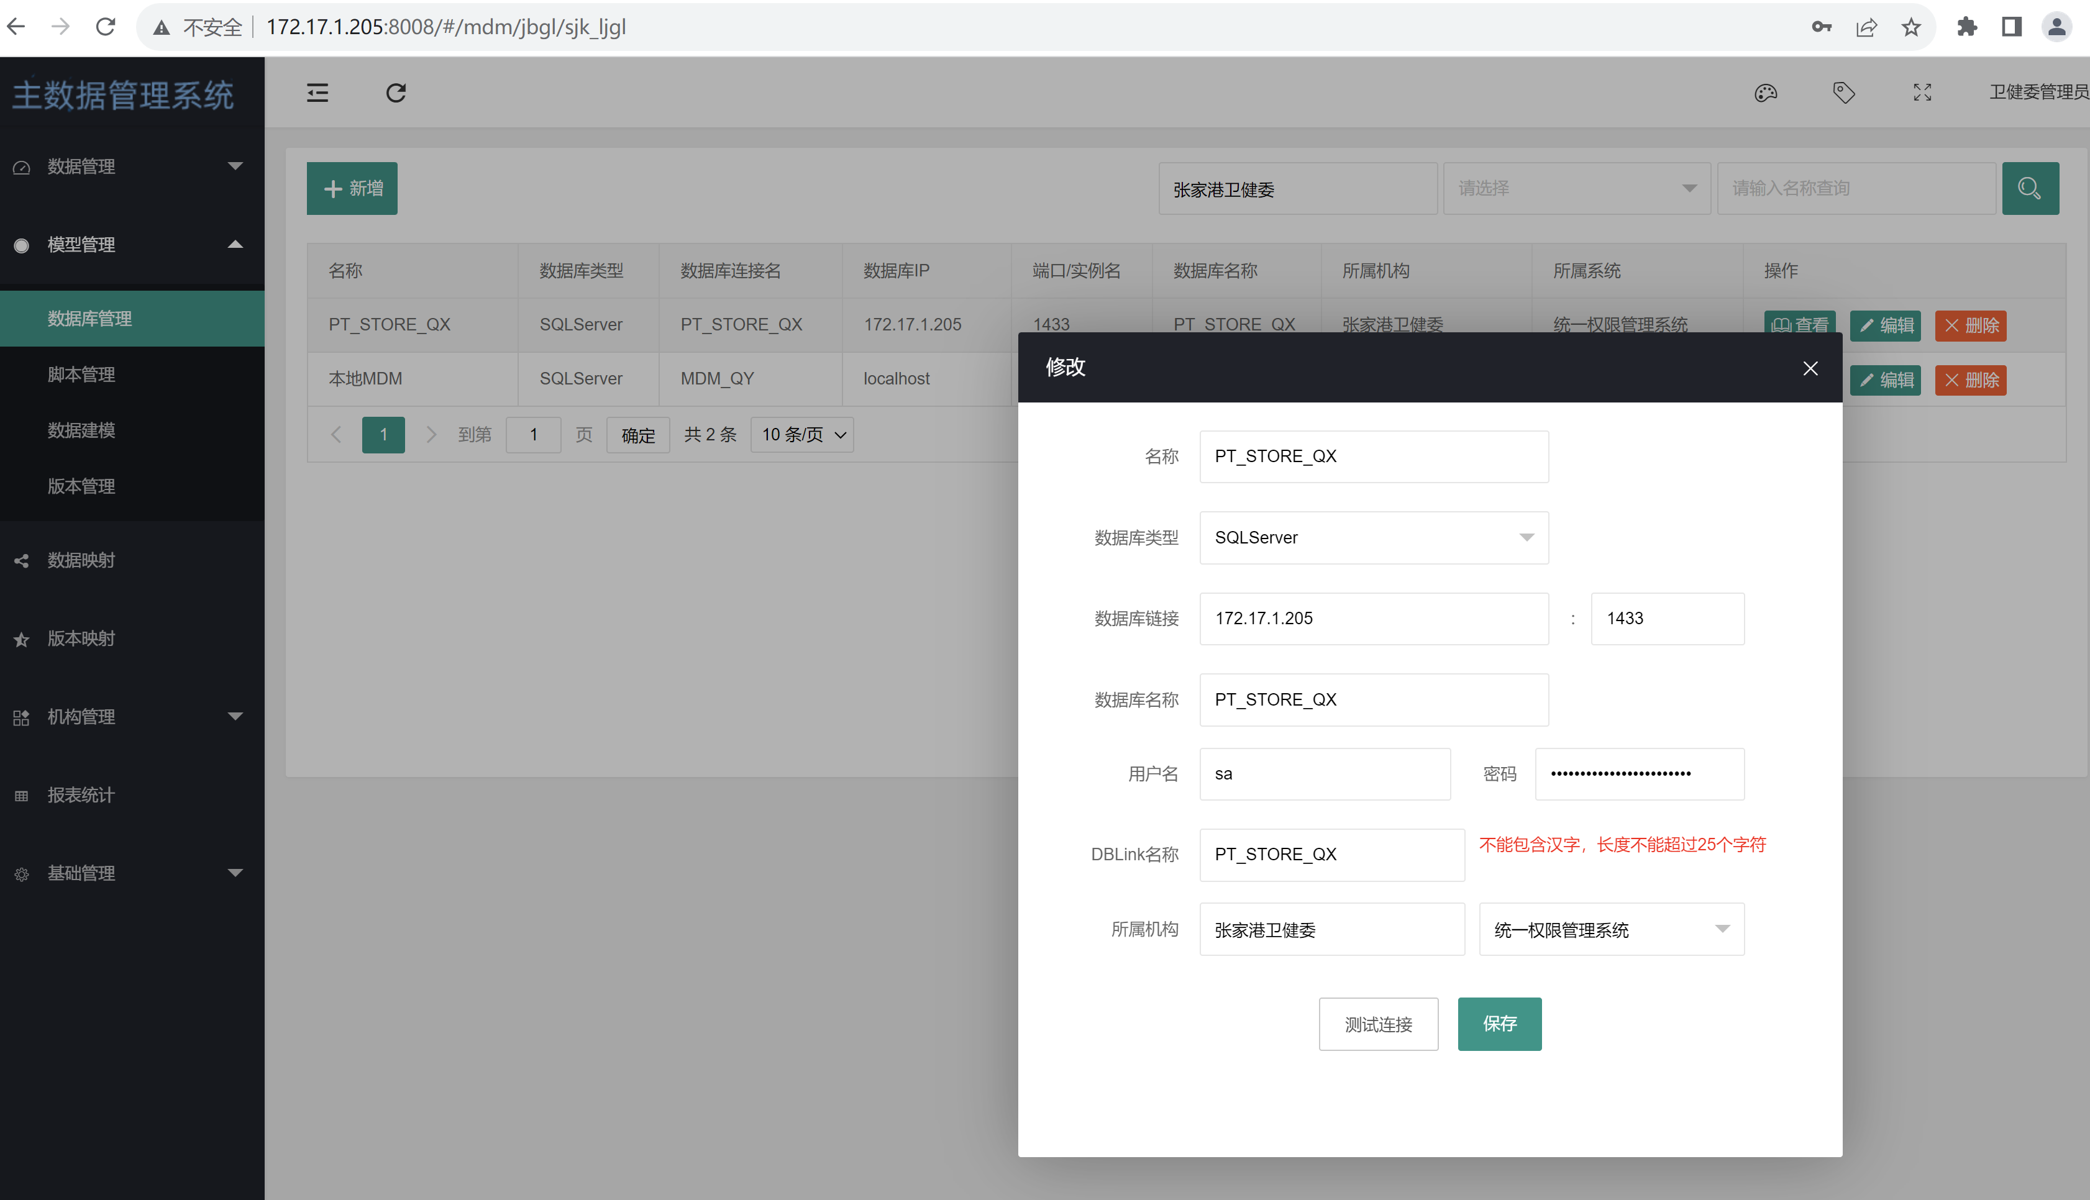Go to the next page arrow in pagination
The width and height of the screenshot is (2090, 1200).
click(430, 434)
